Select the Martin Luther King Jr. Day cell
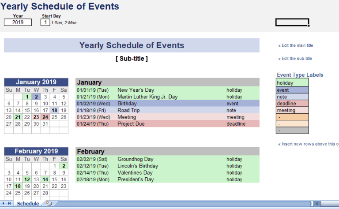Screen dimensions: 339x209 coord(147,97)
